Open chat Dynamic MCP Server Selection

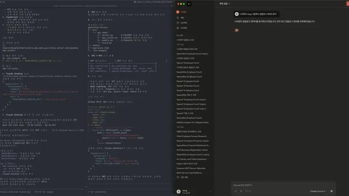coord(191,169)
